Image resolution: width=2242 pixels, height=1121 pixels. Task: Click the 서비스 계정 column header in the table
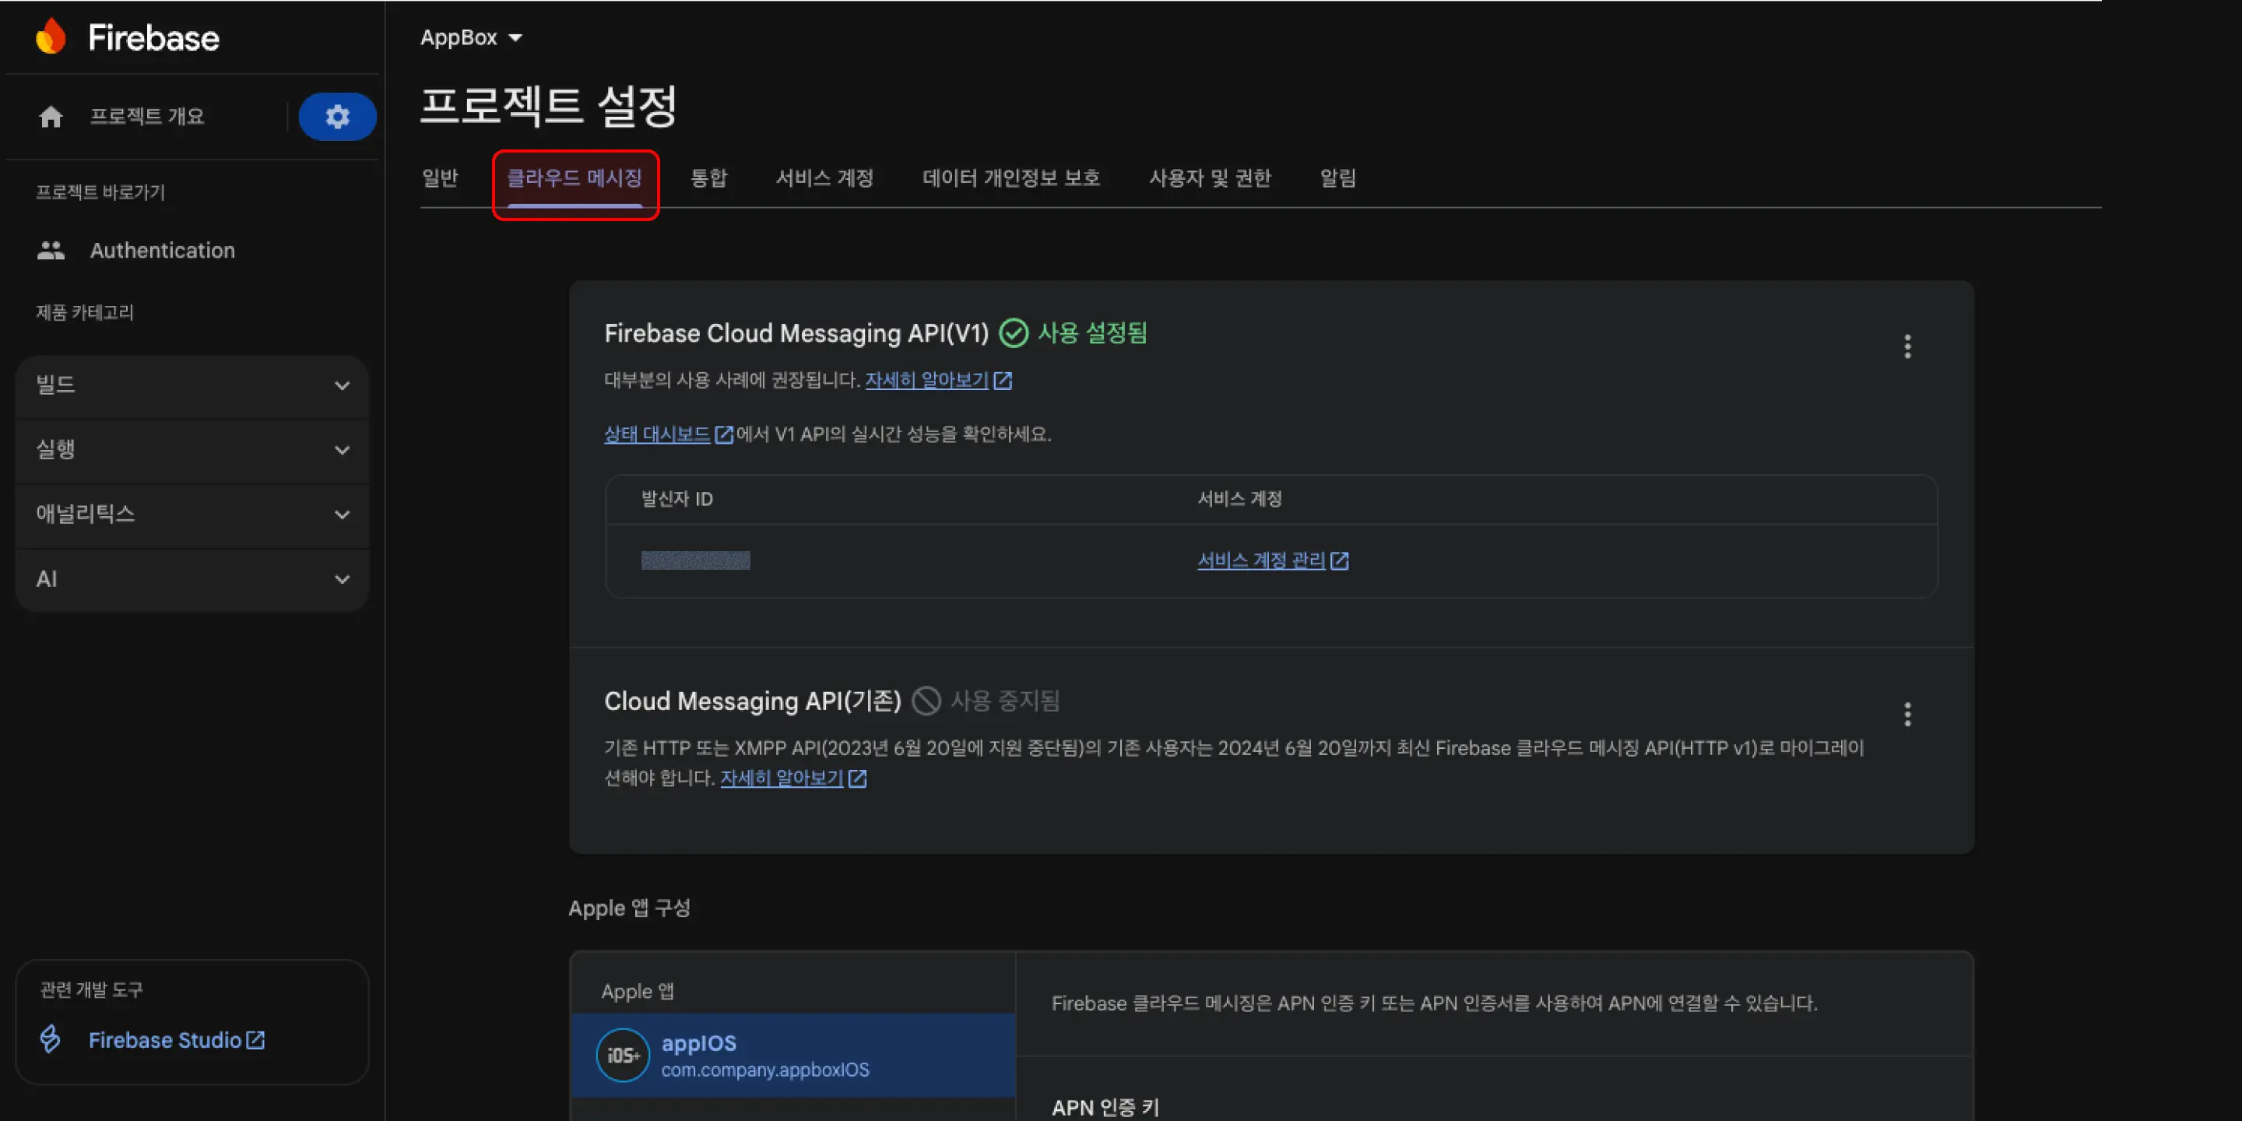pyautogui.click(x=1239, y=499)
